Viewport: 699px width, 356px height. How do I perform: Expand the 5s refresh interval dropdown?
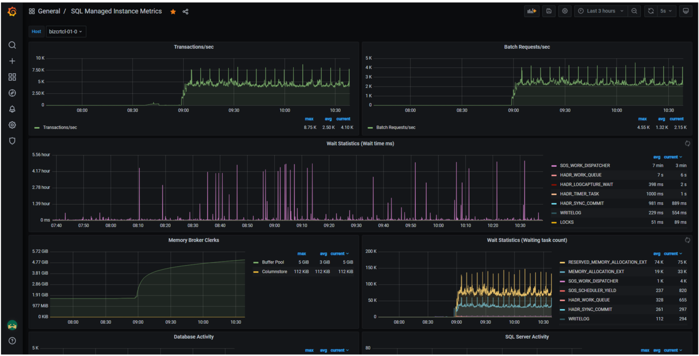(x=666, y=11)
